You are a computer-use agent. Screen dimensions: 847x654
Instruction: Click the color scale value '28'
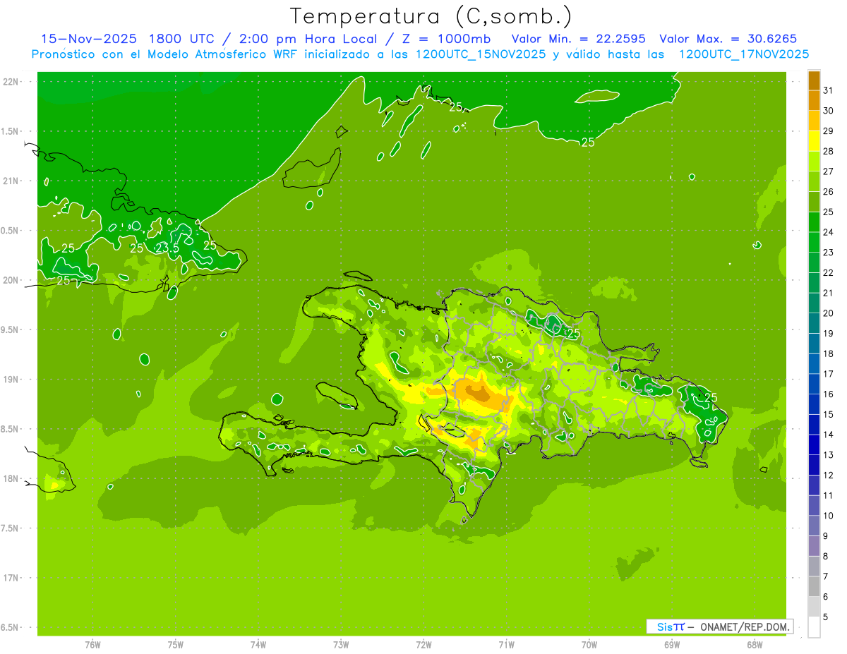pyautogui.click(x=829, y=151)
